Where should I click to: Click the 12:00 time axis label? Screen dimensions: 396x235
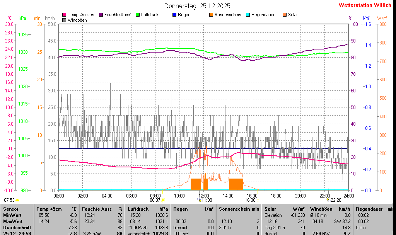pos(203,196)
